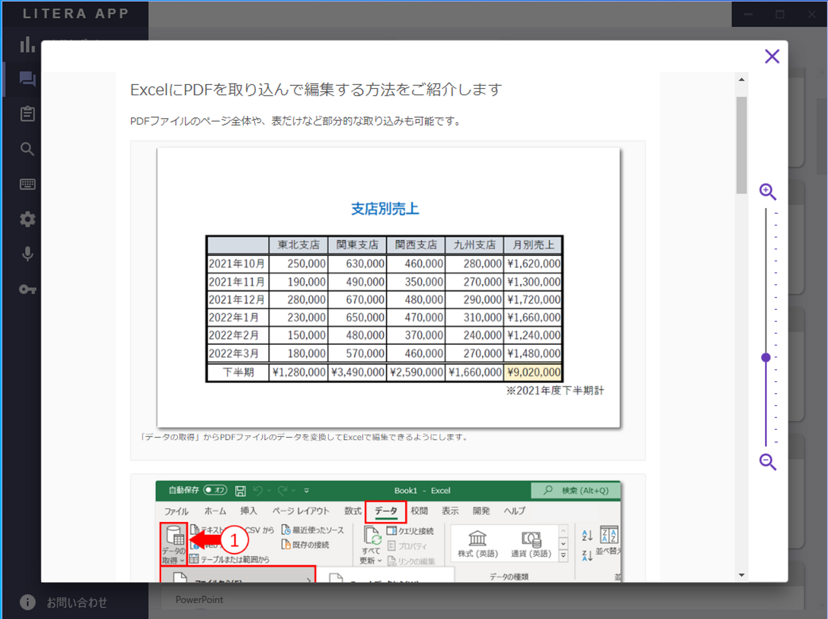Click the ホーム tab in the Excel image

(215, 511)
